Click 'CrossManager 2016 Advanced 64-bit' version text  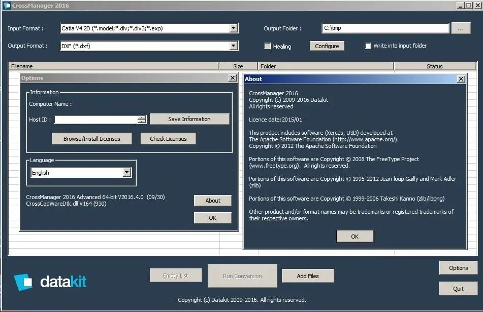coord(95,197)
